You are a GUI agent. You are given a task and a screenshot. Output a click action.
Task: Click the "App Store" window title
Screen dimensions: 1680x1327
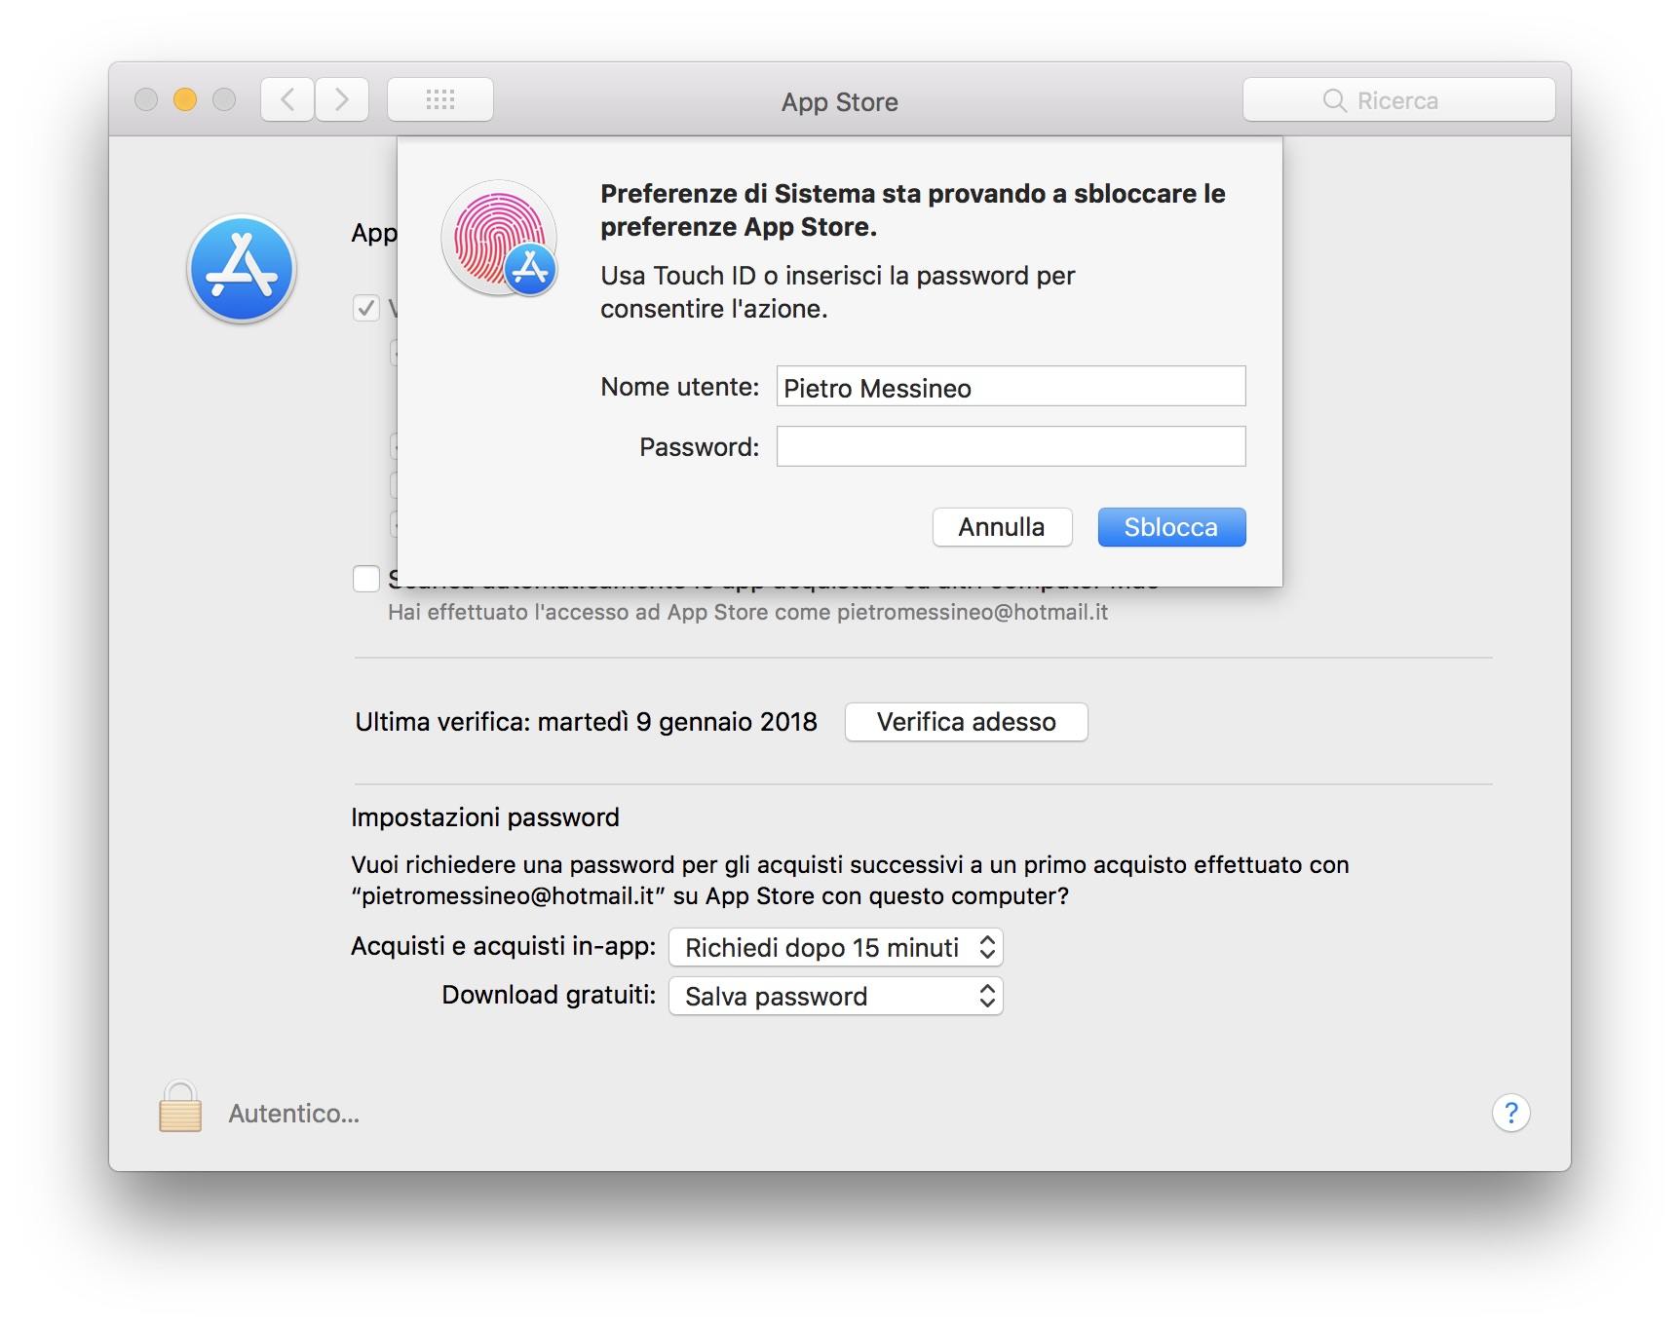(x=840, y=101)
